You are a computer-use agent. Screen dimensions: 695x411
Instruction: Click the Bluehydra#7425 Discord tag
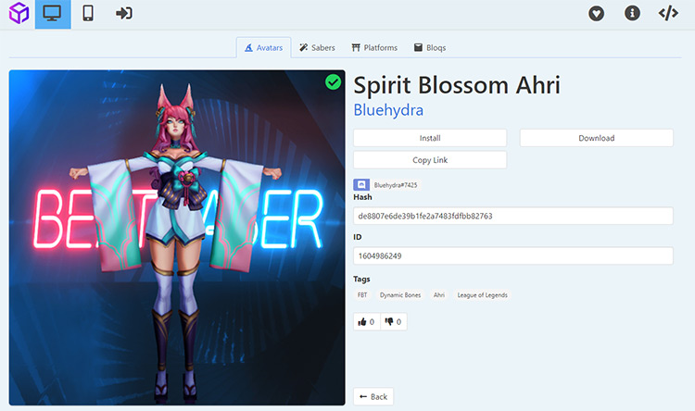[396, 185]
